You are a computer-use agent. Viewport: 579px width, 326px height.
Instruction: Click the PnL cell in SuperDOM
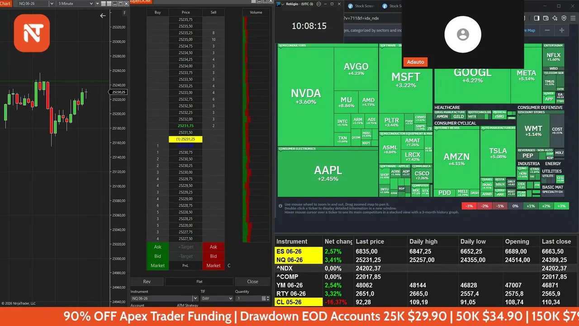[185, 266]
